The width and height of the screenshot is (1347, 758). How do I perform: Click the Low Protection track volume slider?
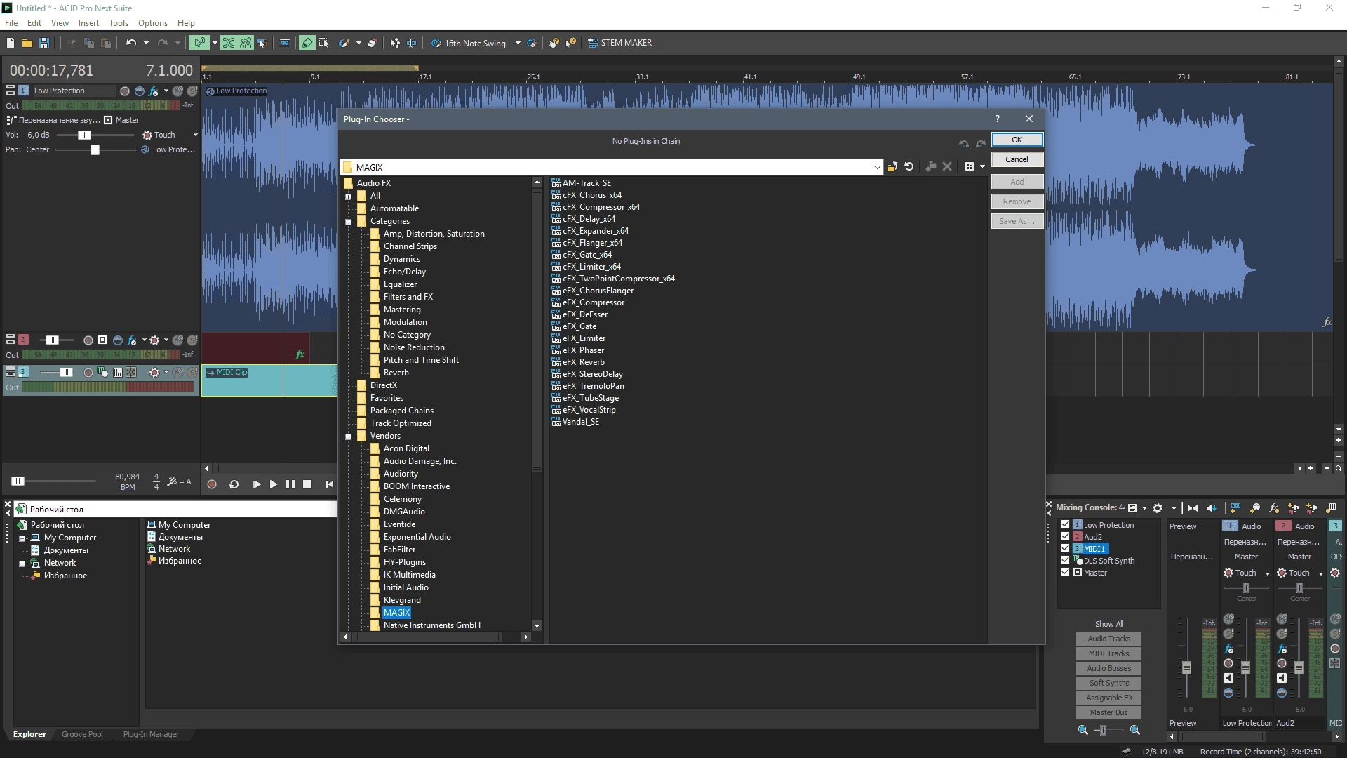coord(85,135)
